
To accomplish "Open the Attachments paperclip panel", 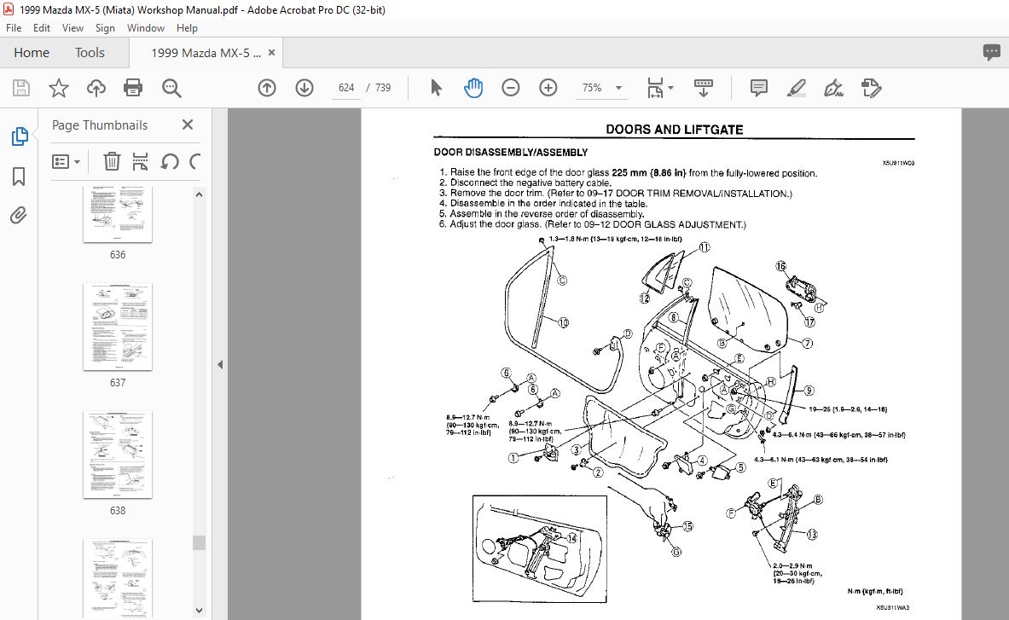I will click(x=19, y=215).
